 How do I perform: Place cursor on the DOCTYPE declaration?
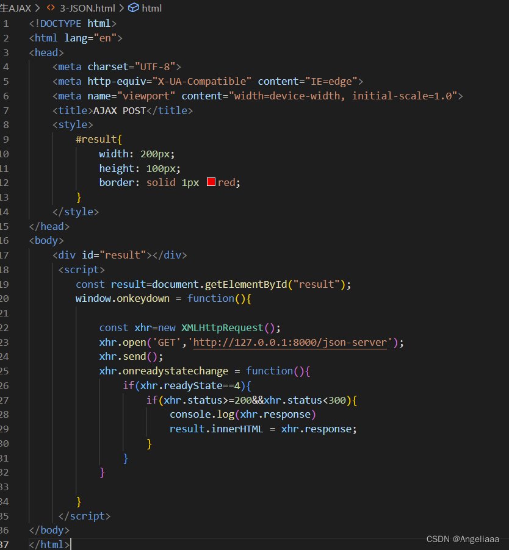[x=73, y=24]
